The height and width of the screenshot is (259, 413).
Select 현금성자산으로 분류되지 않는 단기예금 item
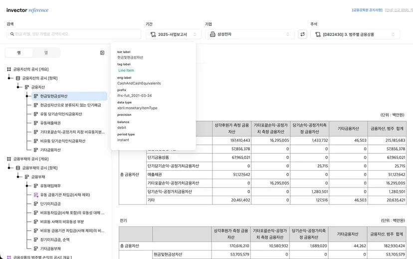pos(71,105)
